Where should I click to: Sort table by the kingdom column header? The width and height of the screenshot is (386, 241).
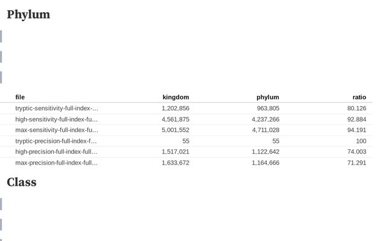(x=176, y=97)
